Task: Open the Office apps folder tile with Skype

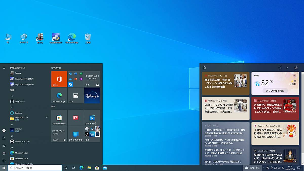Action: click(x=76, y=79)
